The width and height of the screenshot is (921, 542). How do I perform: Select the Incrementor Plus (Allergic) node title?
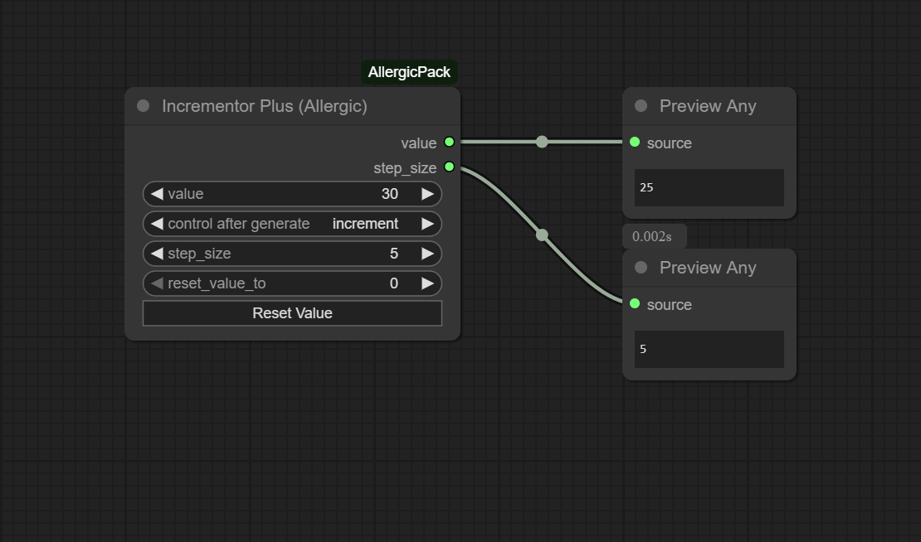(265, 106)
